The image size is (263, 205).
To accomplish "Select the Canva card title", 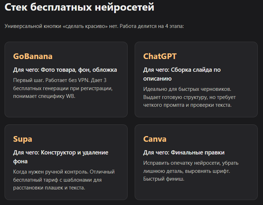I will point(155,139).
